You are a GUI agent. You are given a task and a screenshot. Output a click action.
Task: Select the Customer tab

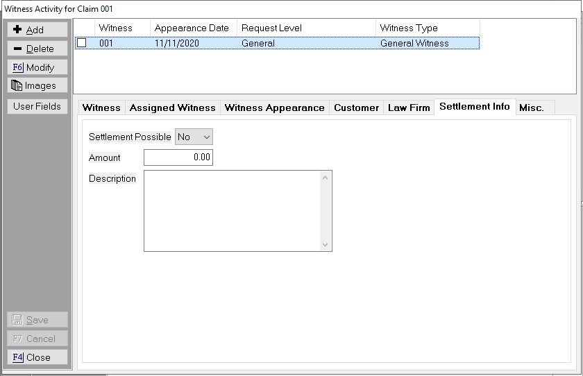(x=356, y=108)
